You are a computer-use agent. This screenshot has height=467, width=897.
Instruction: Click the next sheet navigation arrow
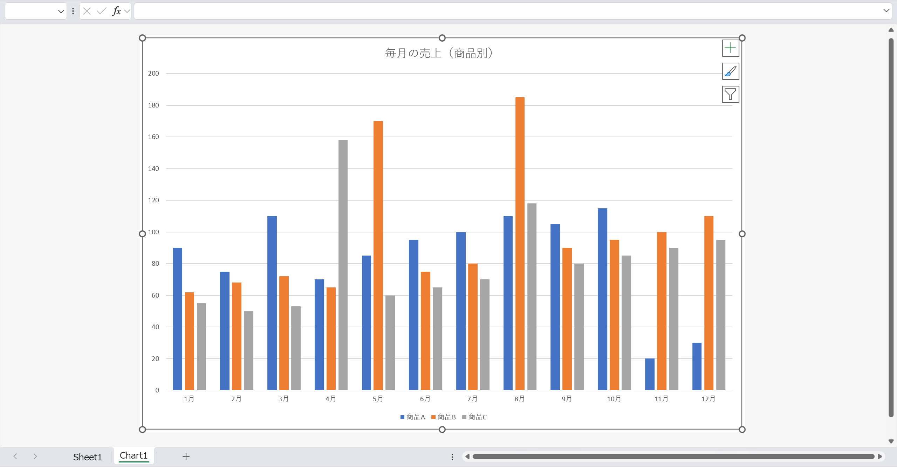pos(35,456)
